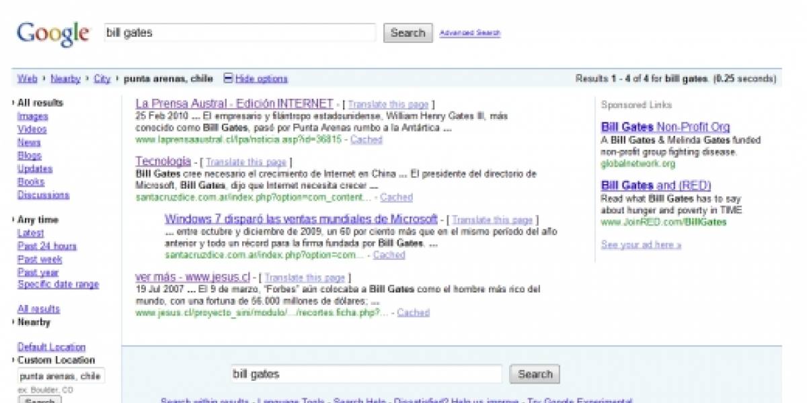
Task: Open the Bill Gates and (RED) sponsored ad
Action: coord(656,185)
